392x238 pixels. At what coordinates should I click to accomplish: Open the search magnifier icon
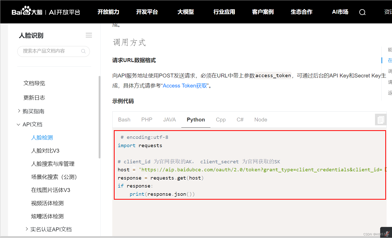(362, 12)
